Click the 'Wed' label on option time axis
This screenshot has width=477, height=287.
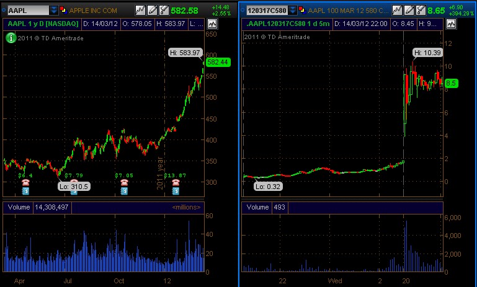coord(335,281)
